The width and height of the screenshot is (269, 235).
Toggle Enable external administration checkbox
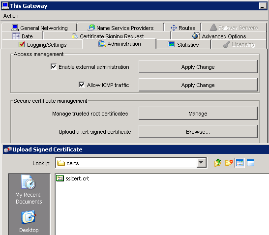pos(54,66)
